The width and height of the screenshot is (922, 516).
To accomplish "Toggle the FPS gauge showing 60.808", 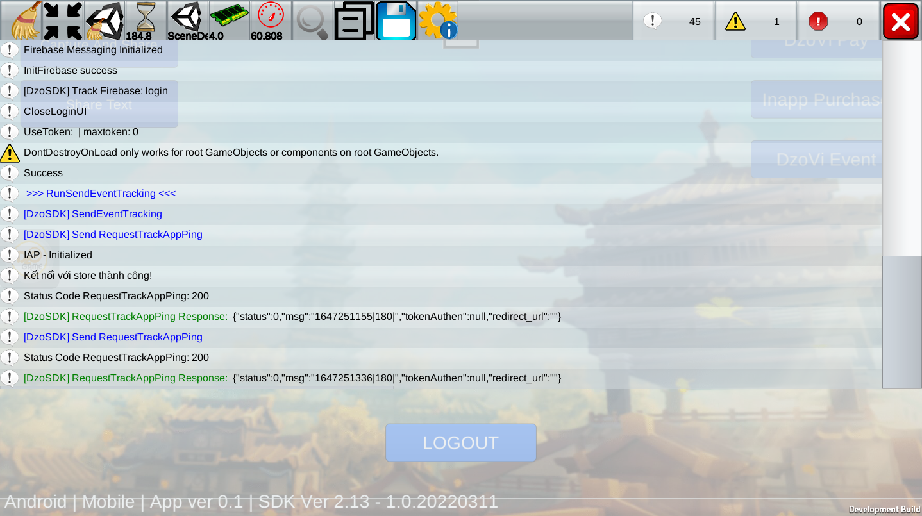I will tap(271, 21).
